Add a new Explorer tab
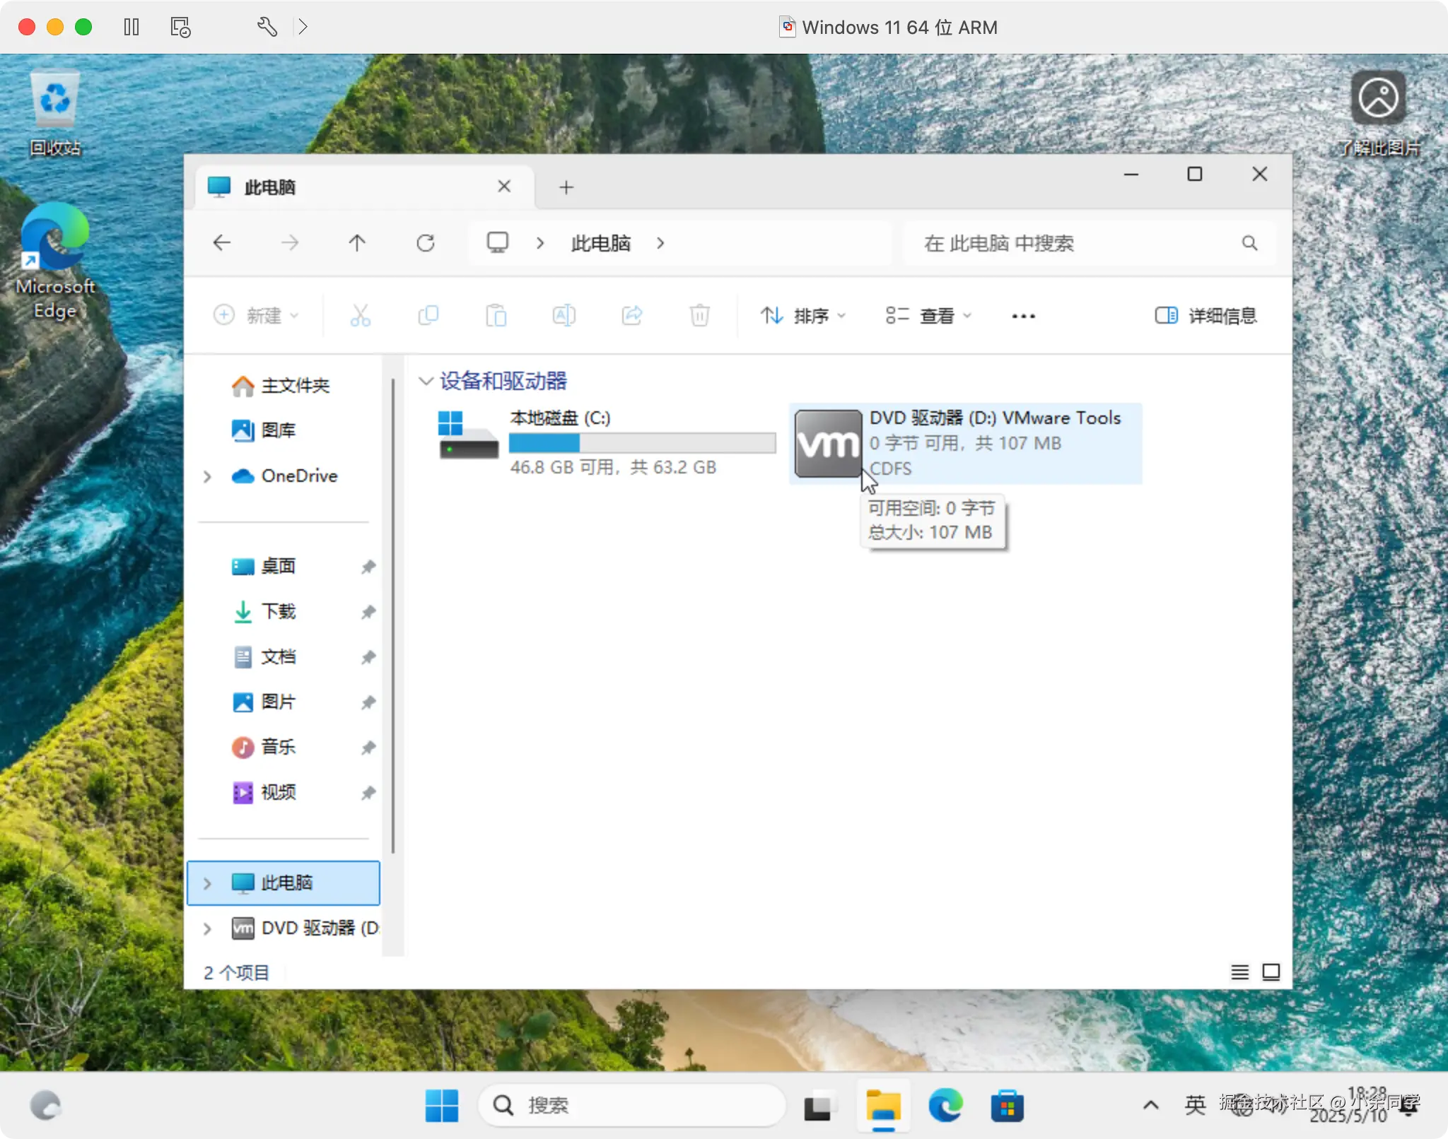This screenshot has height=1139, width=1448. tap(566, 187)
